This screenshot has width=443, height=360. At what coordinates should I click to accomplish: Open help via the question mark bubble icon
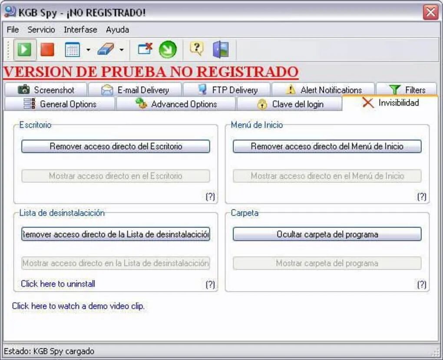(197, 49)
